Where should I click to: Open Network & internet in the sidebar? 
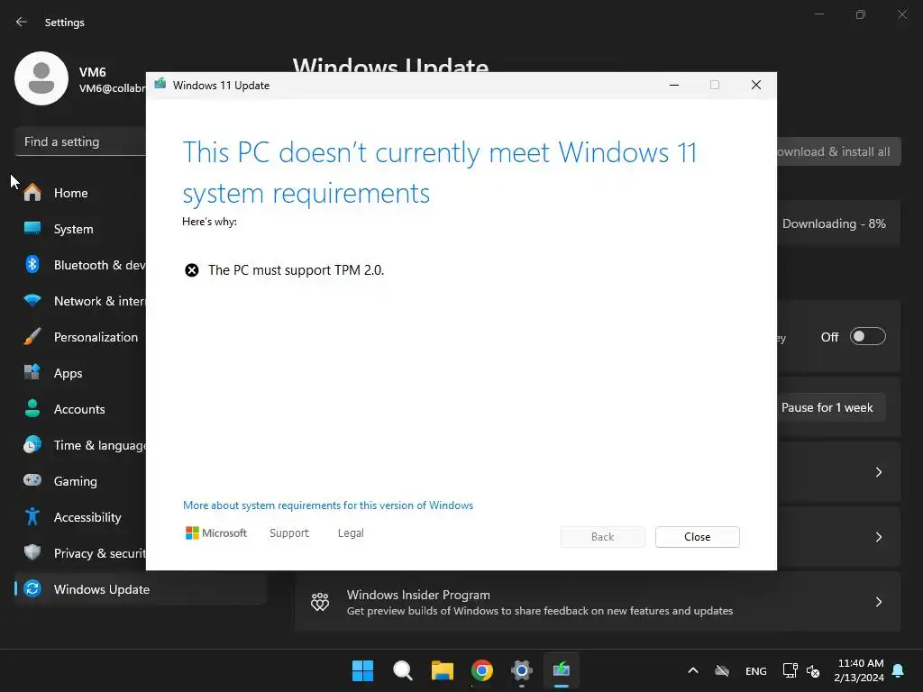[x=80, y=301]
